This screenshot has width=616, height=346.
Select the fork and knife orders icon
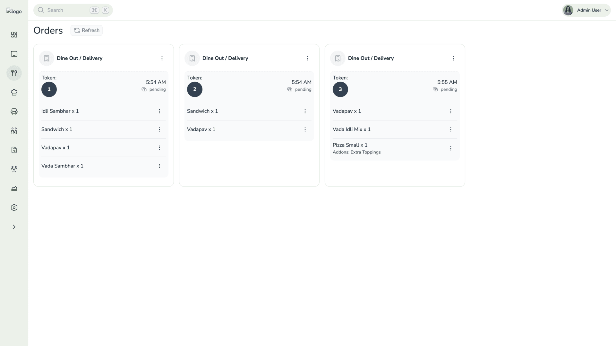(14, 73)
